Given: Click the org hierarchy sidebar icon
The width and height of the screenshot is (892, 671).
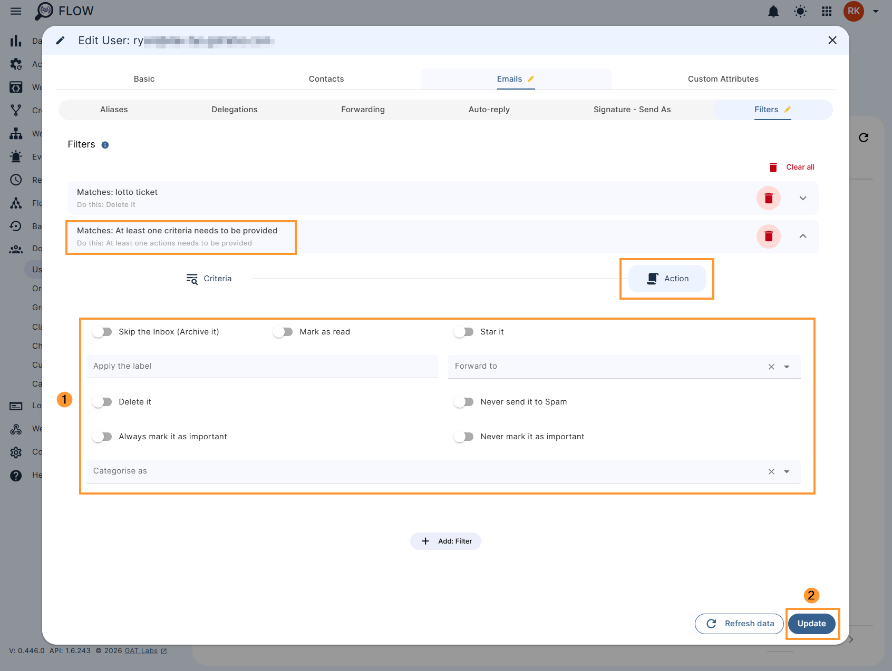Looking at the screenshot, I should 16,133.
